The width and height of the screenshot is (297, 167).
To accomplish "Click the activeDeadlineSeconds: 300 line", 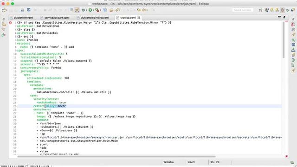I will coord(48,78).
